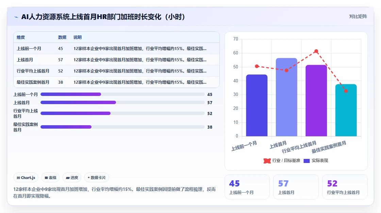
Task: Click the red benchmark point above the 上线前一个月 bar
Action: pos(257,66)
